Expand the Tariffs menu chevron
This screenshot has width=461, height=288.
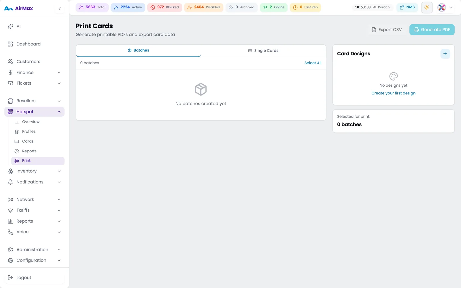point(59,210)
